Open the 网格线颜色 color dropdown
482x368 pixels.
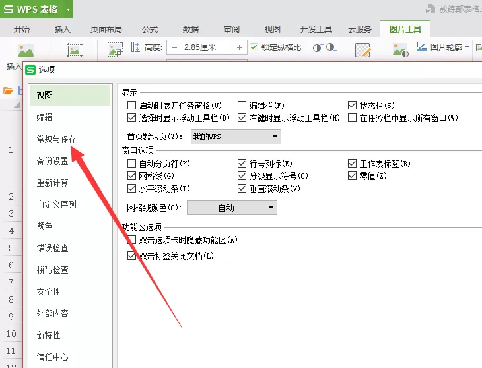tap(232, 208)
